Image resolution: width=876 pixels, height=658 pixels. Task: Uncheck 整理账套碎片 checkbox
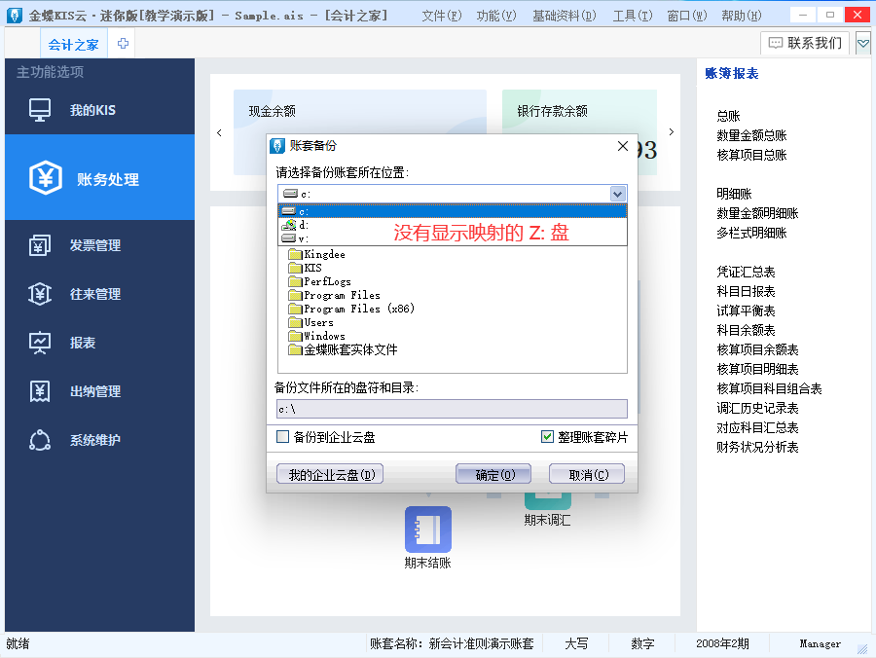click(x=547, y=437)
